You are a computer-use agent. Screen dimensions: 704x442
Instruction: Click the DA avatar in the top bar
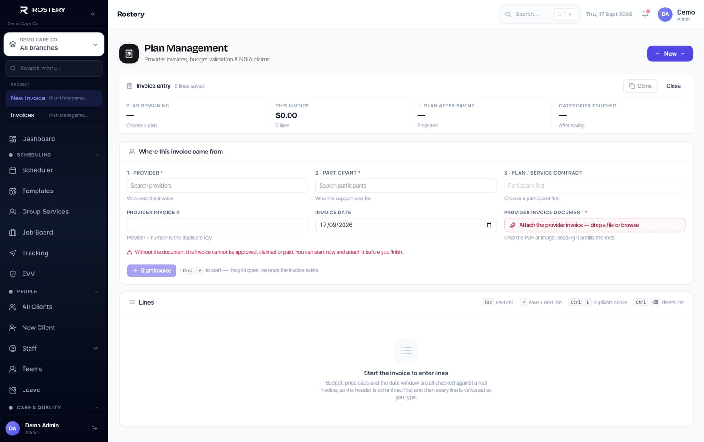coord(665,15)
